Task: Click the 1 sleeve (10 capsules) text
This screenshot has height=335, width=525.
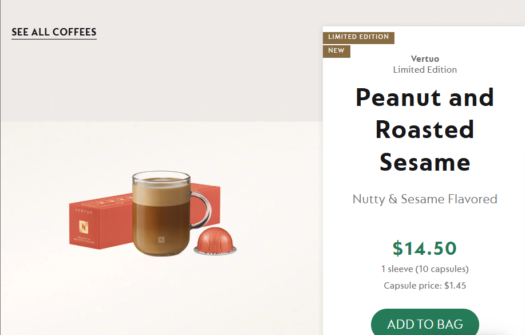Action: 425,269
